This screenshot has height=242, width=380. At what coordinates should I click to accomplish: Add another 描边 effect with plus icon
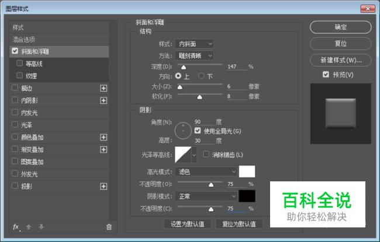[103, 88]
